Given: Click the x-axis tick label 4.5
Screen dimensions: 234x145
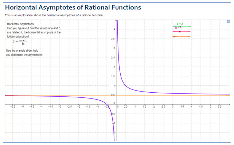Looking at the screenshot, I should tap(201, 106).
